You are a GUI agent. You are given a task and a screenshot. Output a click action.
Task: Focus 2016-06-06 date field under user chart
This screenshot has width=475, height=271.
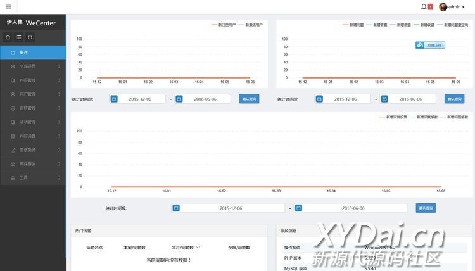[x=203, y=99]
